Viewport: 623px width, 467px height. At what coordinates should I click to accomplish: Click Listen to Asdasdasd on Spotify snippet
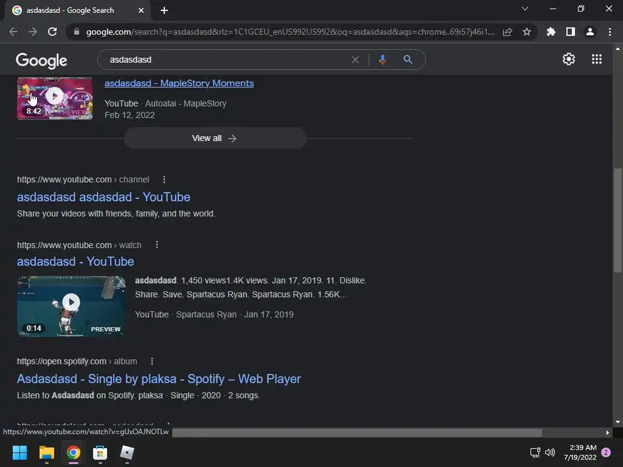coord(139,395)
